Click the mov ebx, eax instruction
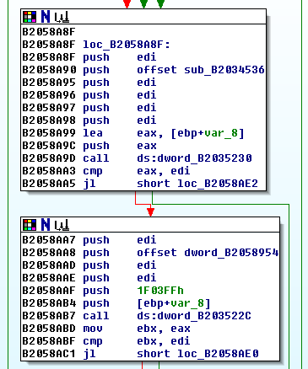The image size is (308, 369). [137, 329]
